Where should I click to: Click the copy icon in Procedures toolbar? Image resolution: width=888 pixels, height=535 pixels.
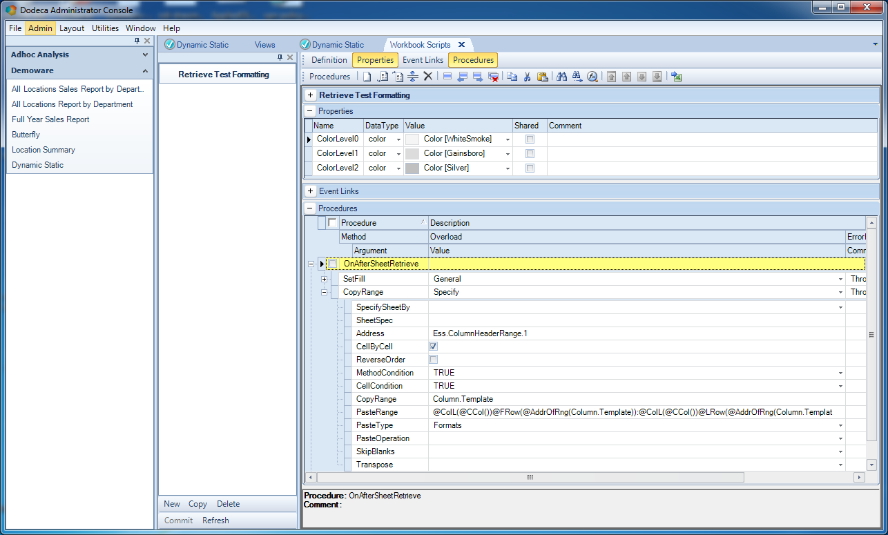(512, 77)
